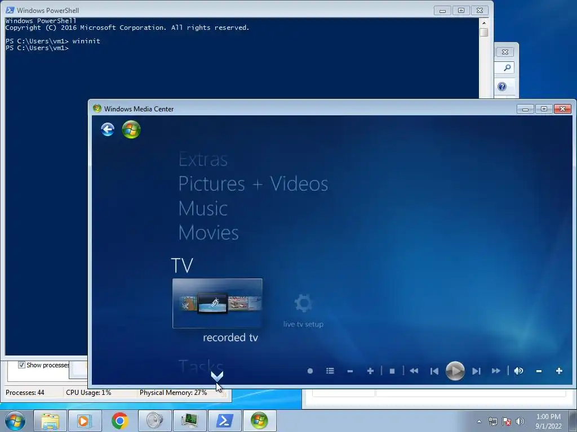
Task: Open volume speaker icon in tray
Action: tap(520, 421)
